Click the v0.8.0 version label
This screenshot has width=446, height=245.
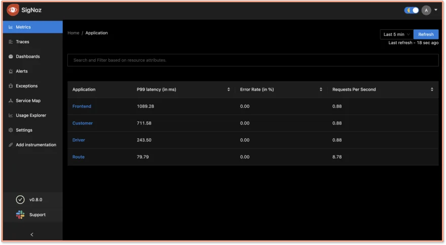[x=35, y=200]
